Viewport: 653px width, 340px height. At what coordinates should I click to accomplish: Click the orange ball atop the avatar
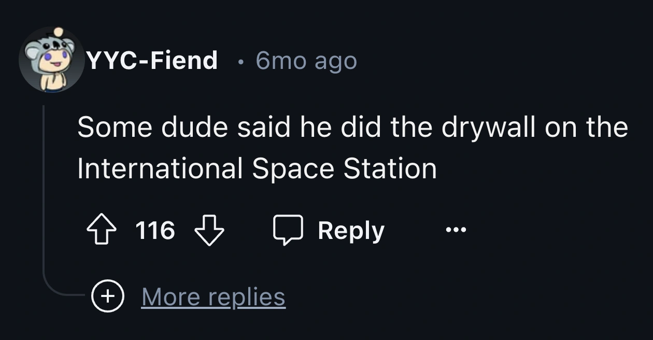tap(59, 32)
